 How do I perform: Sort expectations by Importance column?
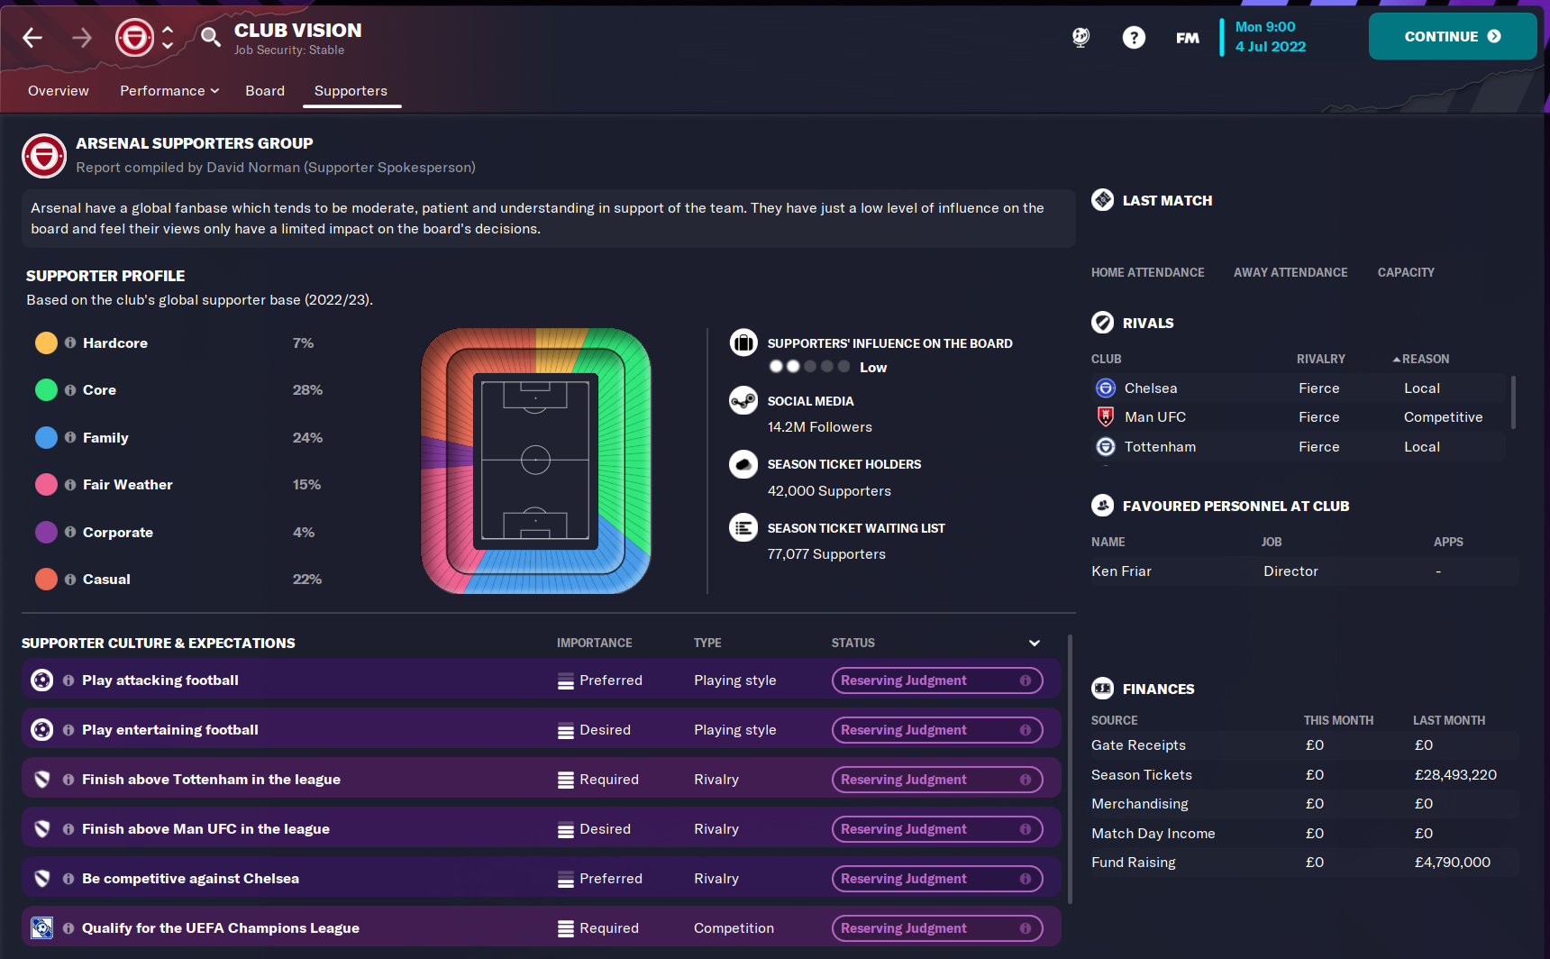click(594, 643)
